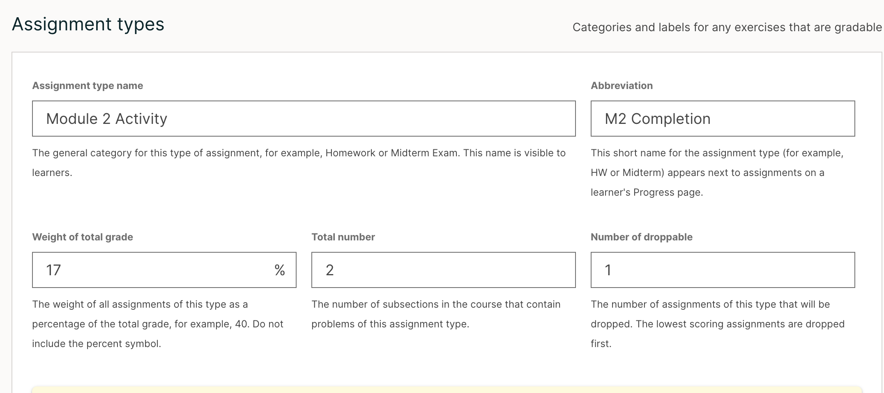Click help text about percentage of total grade
Viewport: 884px width, 393px height.
click(x=158, y=324)
